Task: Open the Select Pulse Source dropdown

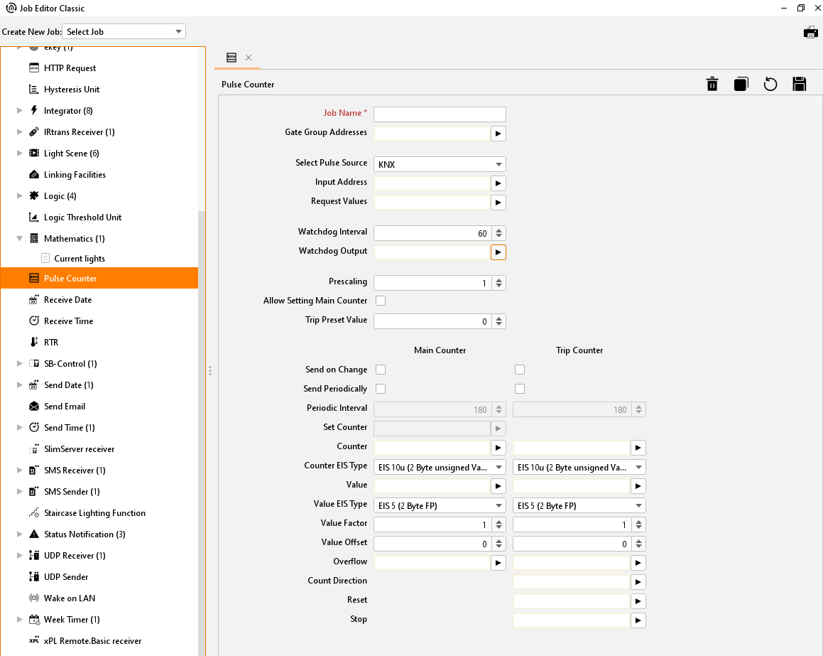Action: point(440,164)
